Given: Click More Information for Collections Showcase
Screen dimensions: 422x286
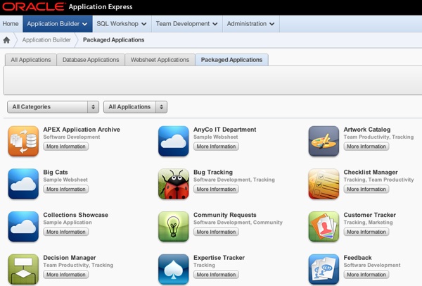Looking at the screenshot, I should [x=66, y=232].
